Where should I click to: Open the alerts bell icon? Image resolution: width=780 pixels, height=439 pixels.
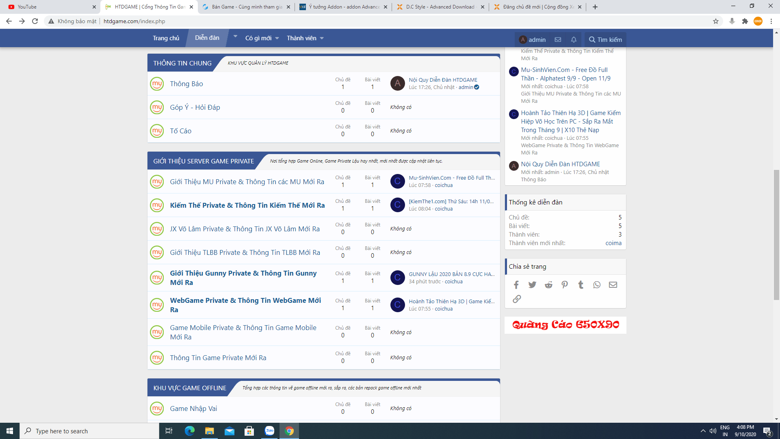pyautogui.click(x=574, y=39)
